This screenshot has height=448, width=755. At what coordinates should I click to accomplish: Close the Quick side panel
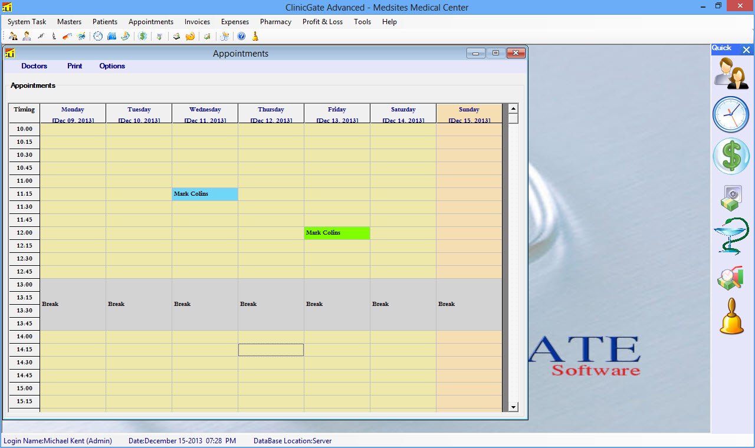(x=746, y=50)
